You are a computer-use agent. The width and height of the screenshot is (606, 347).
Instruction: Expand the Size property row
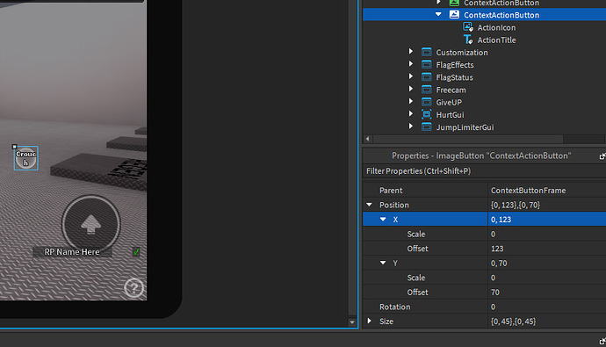(x=370, y=321)
